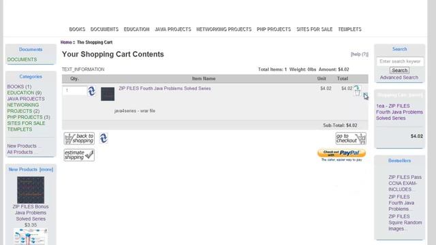Select NETWORKING PROJECTS (2) category in sidebar

click(23, 108)
